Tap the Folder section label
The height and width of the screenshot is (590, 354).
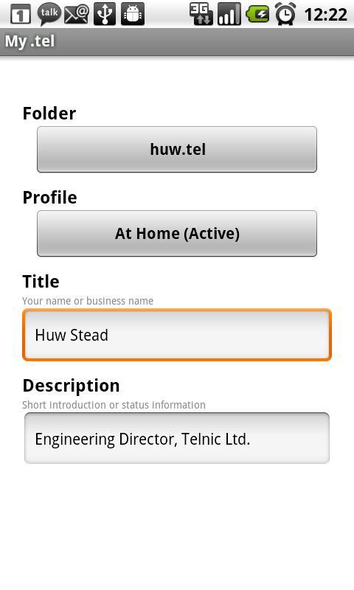(x=49, y=114)
